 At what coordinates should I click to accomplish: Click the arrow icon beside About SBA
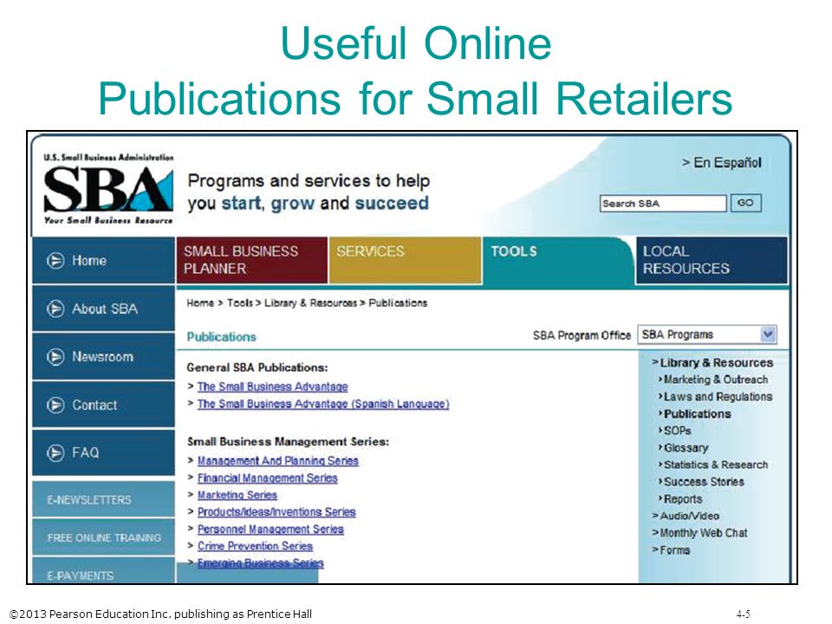[x=55, y=309]
